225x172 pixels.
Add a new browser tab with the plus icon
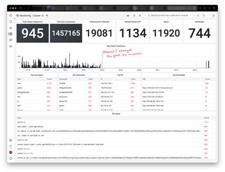(209, 8)
